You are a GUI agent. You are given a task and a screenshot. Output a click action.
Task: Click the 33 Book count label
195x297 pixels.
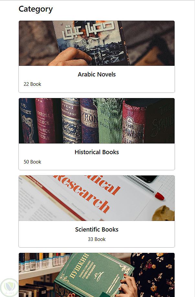[97, 239]
